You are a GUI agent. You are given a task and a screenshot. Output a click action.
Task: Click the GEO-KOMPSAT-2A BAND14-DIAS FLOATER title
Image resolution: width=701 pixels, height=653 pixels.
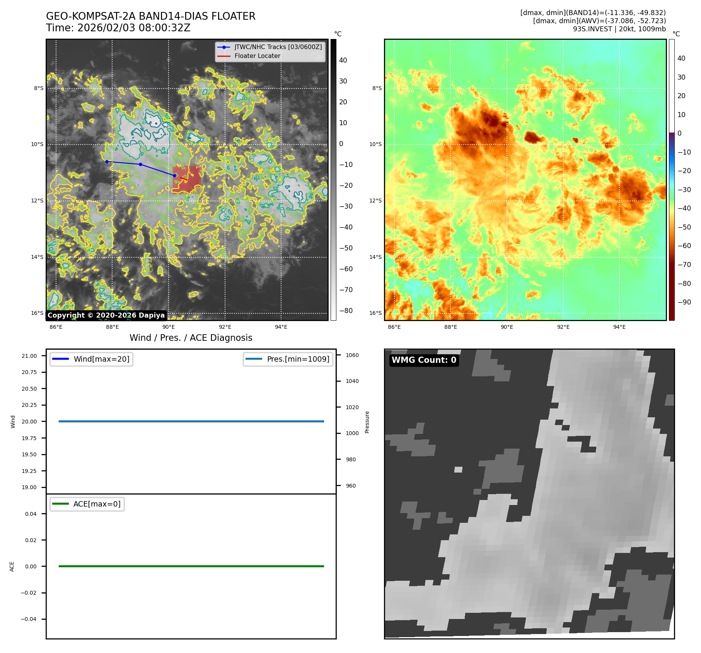click(x=150, y=16)
